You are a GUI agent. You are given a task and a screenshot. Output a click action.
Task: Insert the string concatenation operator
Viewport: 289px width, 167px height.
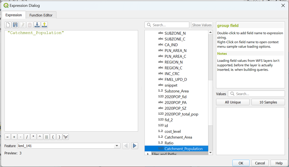tap(47, 137)
